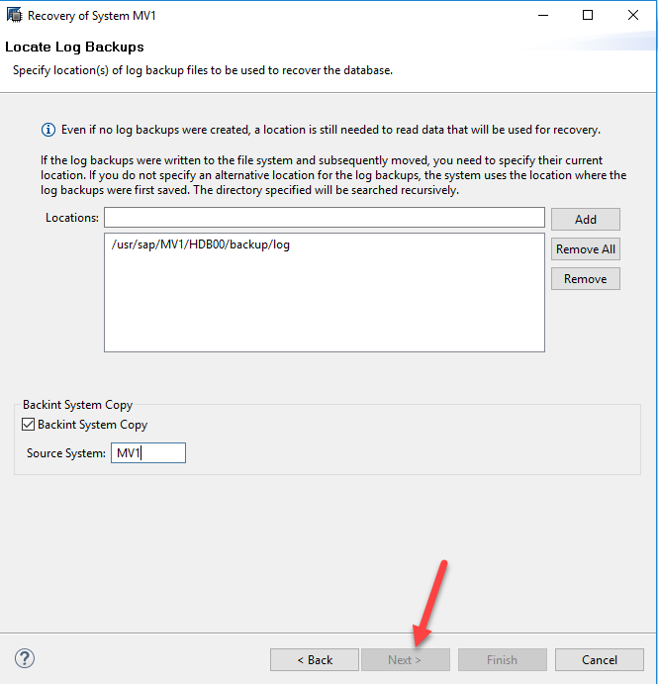The height and width of the screenshot is (684, 658).
Task: Proceed with the Next button
Action: tap(406, 659)
